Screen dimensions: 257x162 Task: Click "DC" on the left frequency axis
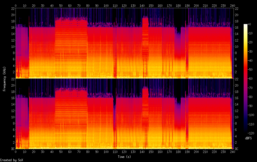pyautogui.click(x=13, y=149)
